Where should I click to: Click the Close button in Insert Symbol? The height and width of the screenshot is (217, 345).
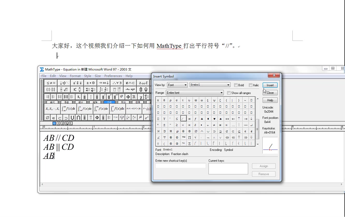tap(270, 92)
